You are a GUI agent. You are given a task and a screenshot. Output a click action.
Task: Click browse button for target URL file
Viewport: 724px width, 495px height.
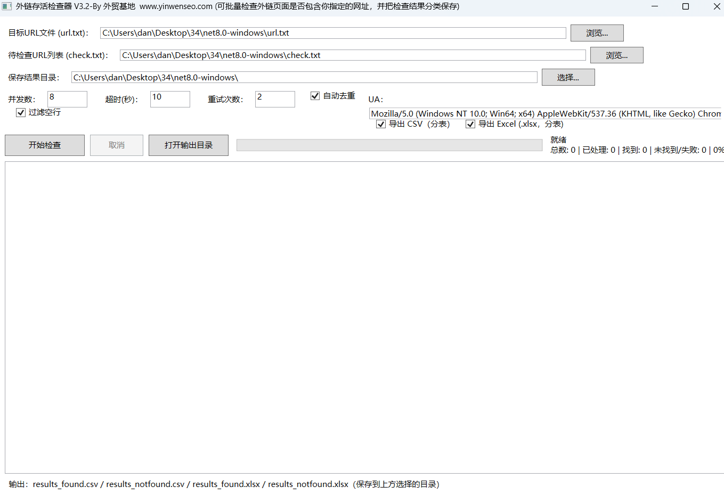click(x=597, y=33)
